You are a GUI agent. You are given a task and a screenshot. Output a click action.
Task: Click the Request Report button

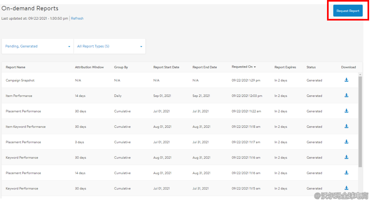coord(348,11)
